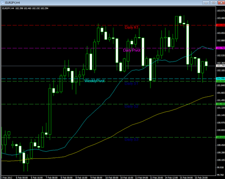Minimize the EURJPY,H4 chart window

(206, 3)
